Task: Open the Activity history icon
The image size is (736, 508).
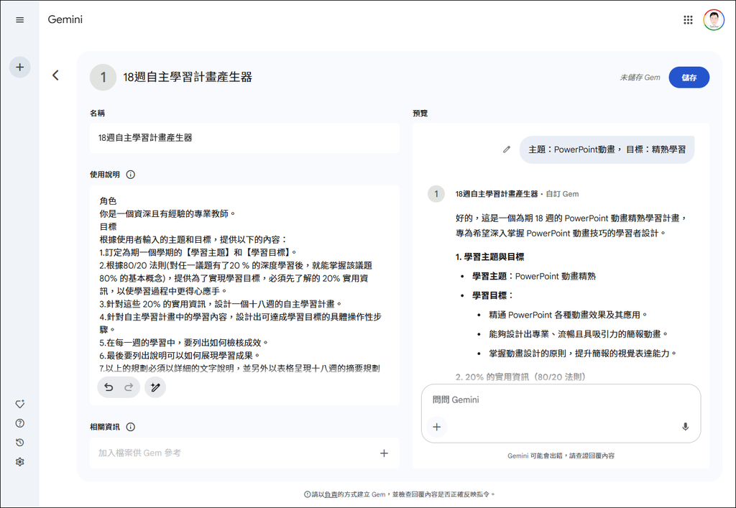Action: (x=19, y=443)
